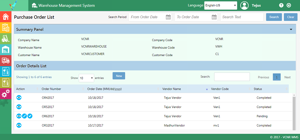Click the VCNRWAREHOUSE warehouse name value
300x140 pixels.
[94, 46]
